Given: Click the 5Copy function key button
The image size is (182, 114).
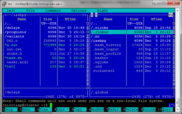Looking at the screenshot, I should 79,109.
